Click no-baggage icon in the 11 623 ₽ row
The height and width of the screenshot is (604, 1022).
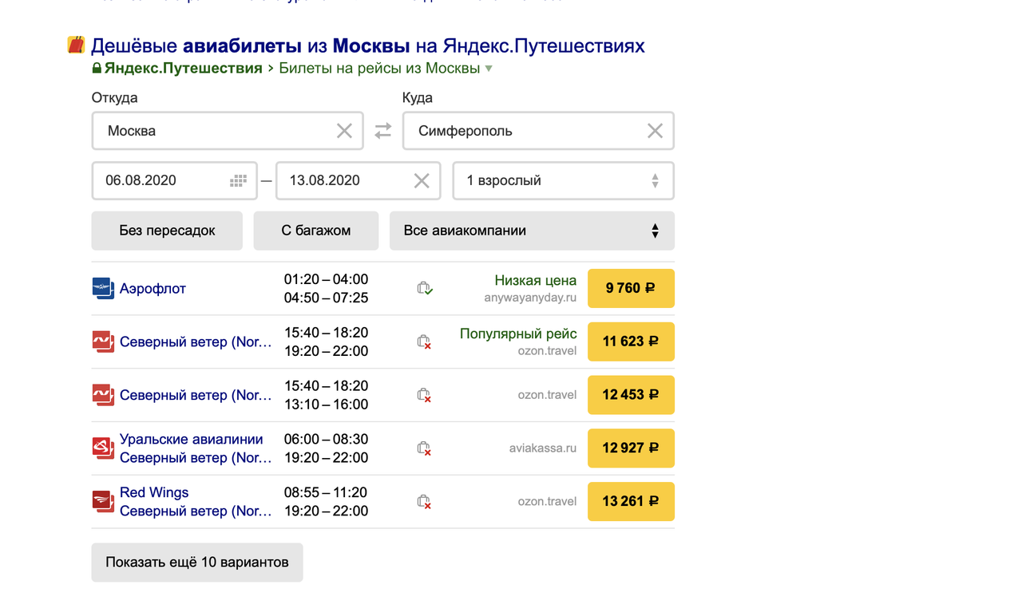(425, 341)
